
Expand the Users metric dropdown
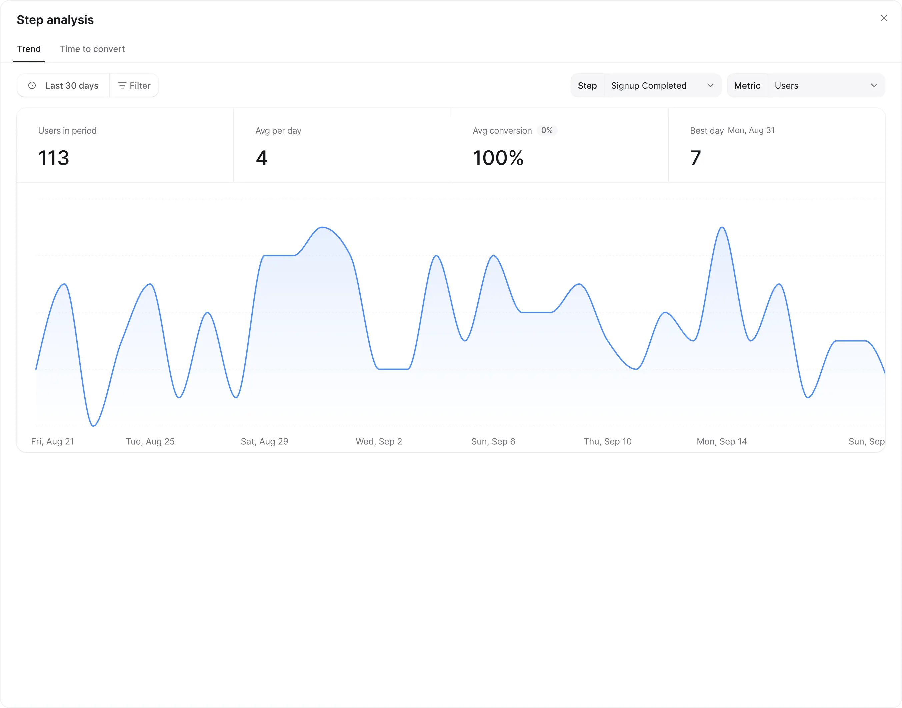point(826,85)
